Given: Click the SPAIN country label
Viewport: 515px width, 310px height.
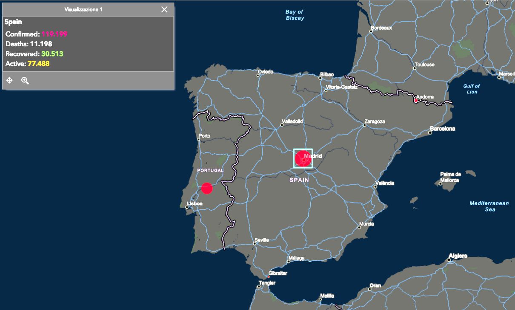Looking at the screenshot, I should coord(299,180).
